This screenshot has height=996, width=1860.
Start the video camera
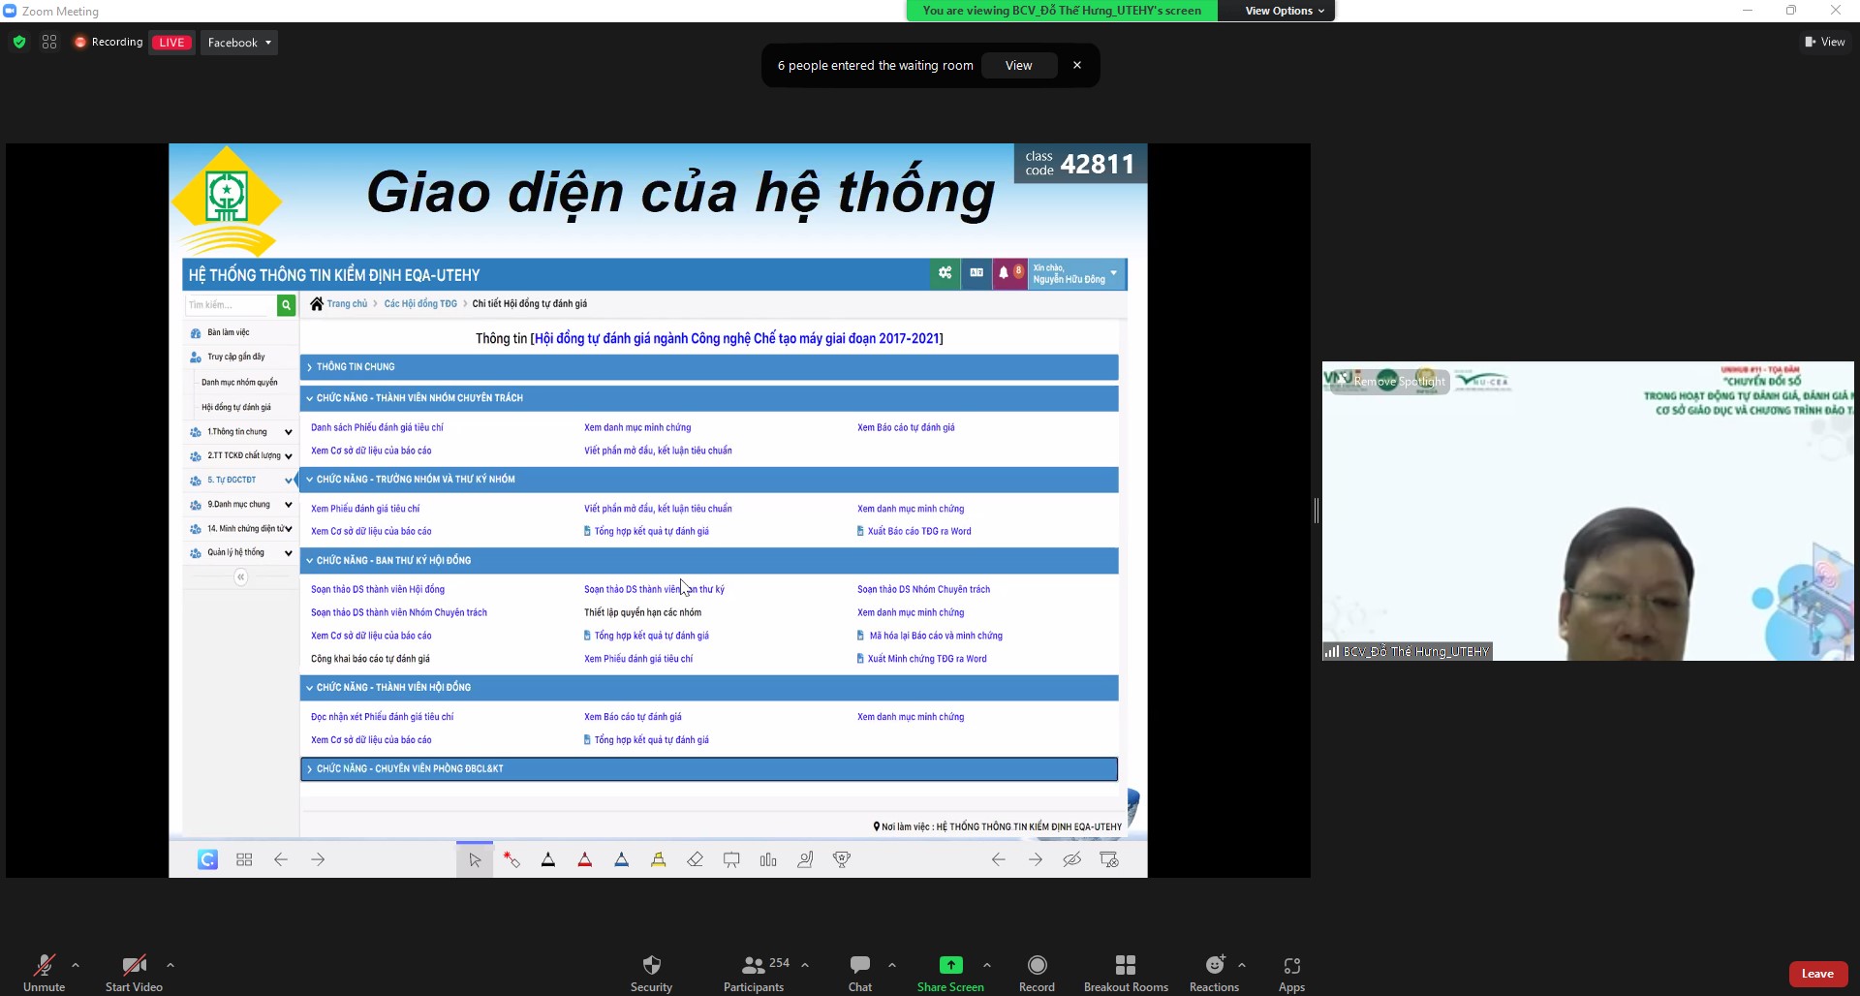(x=134, y=965)
